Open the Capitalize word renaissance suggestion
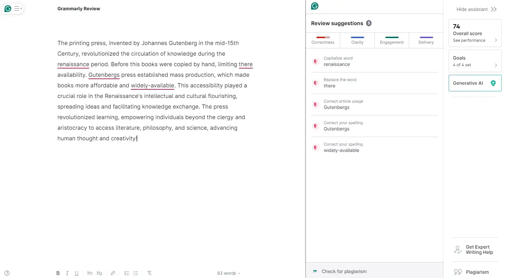This screenshot has height=278, width=505. point(374,61)
